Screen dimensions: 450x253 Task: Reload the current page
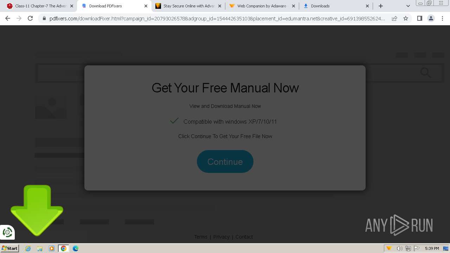point(30,18)
